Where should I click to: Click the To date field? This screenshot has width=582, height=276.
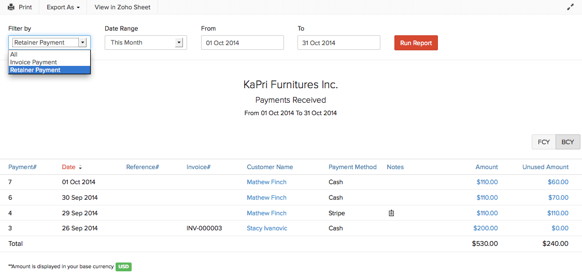point(338,43)
